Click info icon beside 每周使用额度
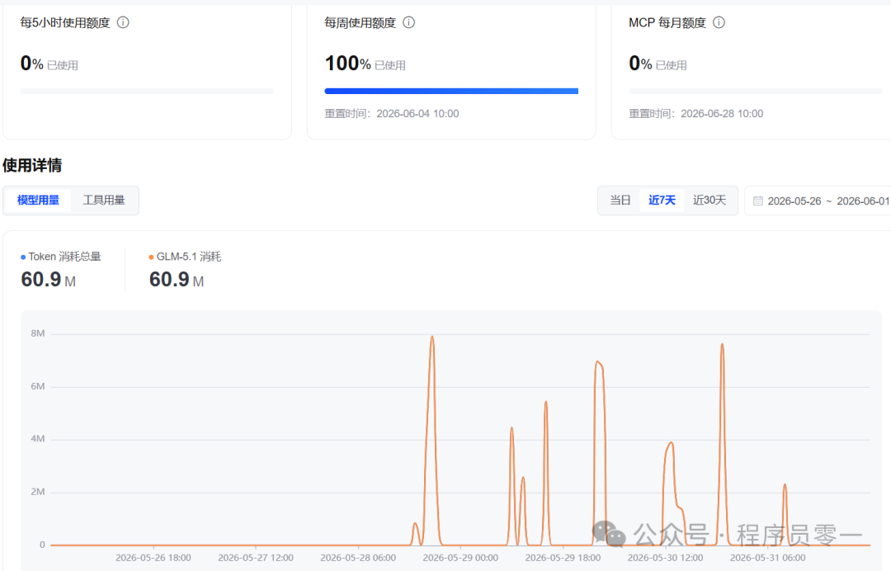 point(408,23)
